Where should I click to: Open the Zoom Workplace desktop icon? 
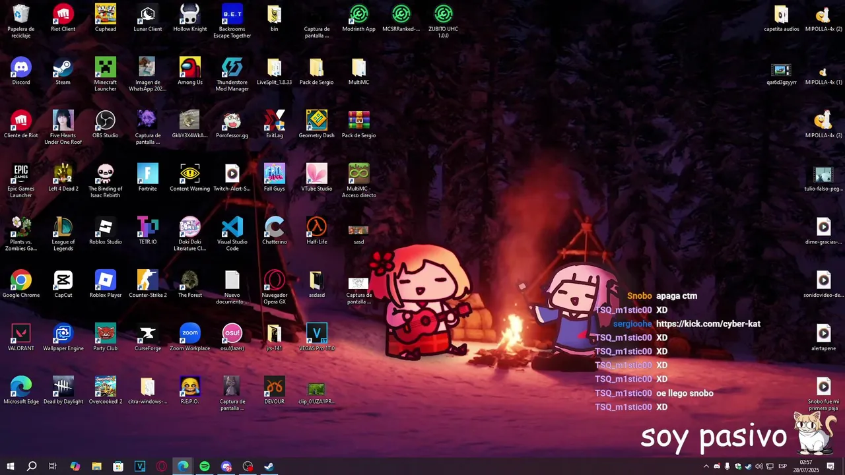tap(190, 338)
